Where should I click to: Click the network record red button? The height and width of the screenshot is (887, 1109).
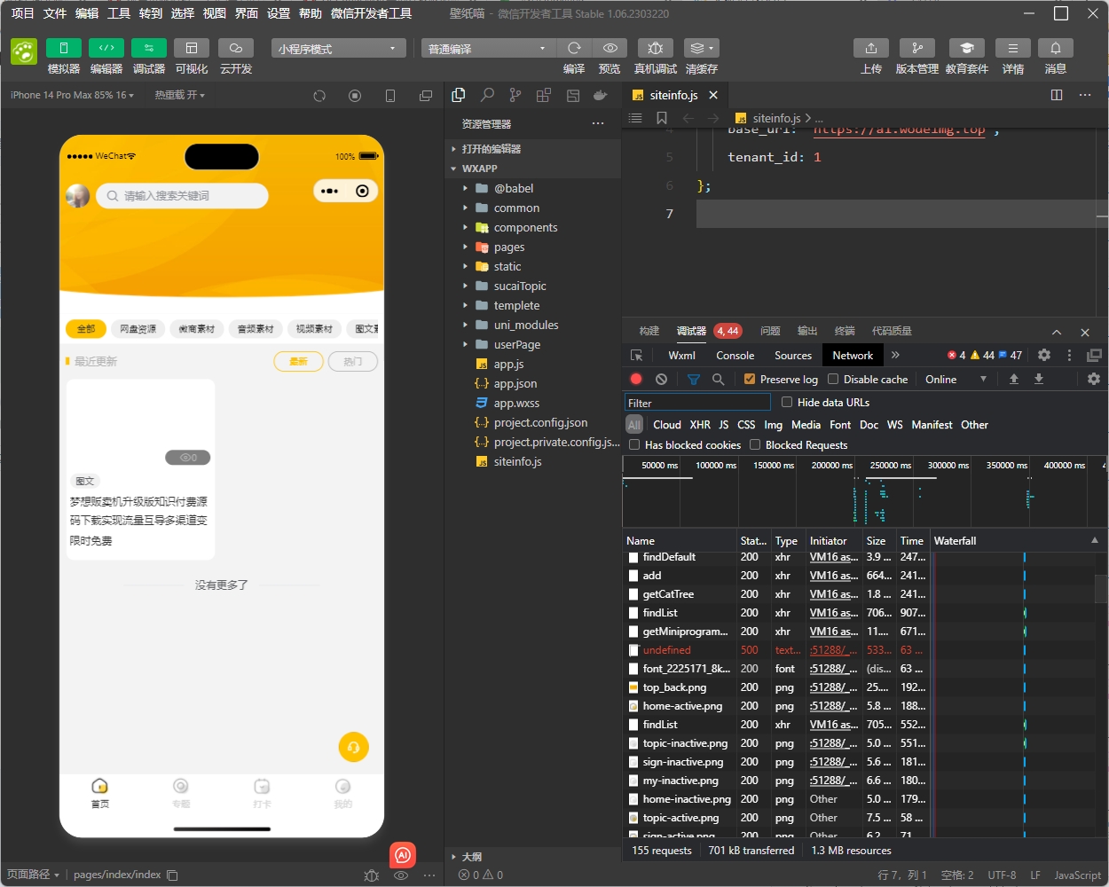tap(636, 379)
